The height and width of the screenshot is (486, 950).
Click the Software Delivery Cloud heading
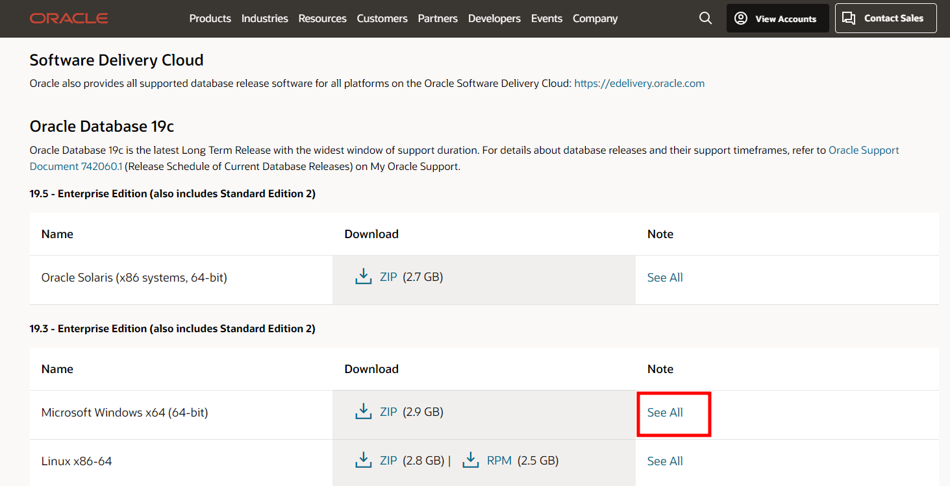click(117, 60)
